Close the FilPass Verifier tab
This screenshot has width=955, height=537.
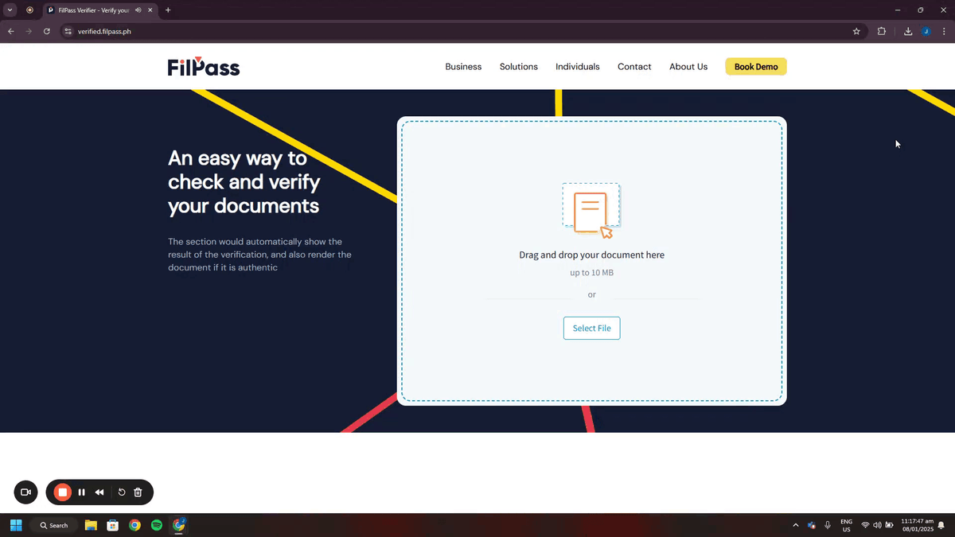coord(150,10)
